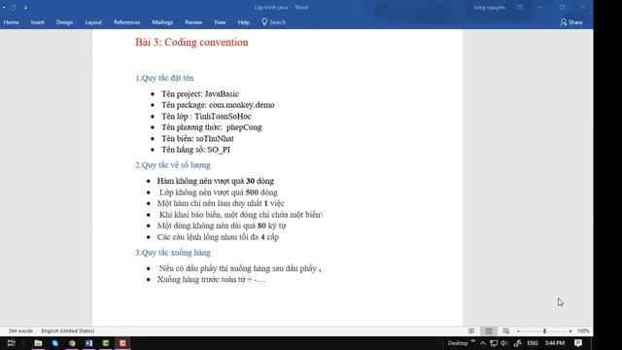Image resolution: width=622 pixels, height=350 pixels.
Task: Click the tung nguyen account name
Action: [489, 7]
